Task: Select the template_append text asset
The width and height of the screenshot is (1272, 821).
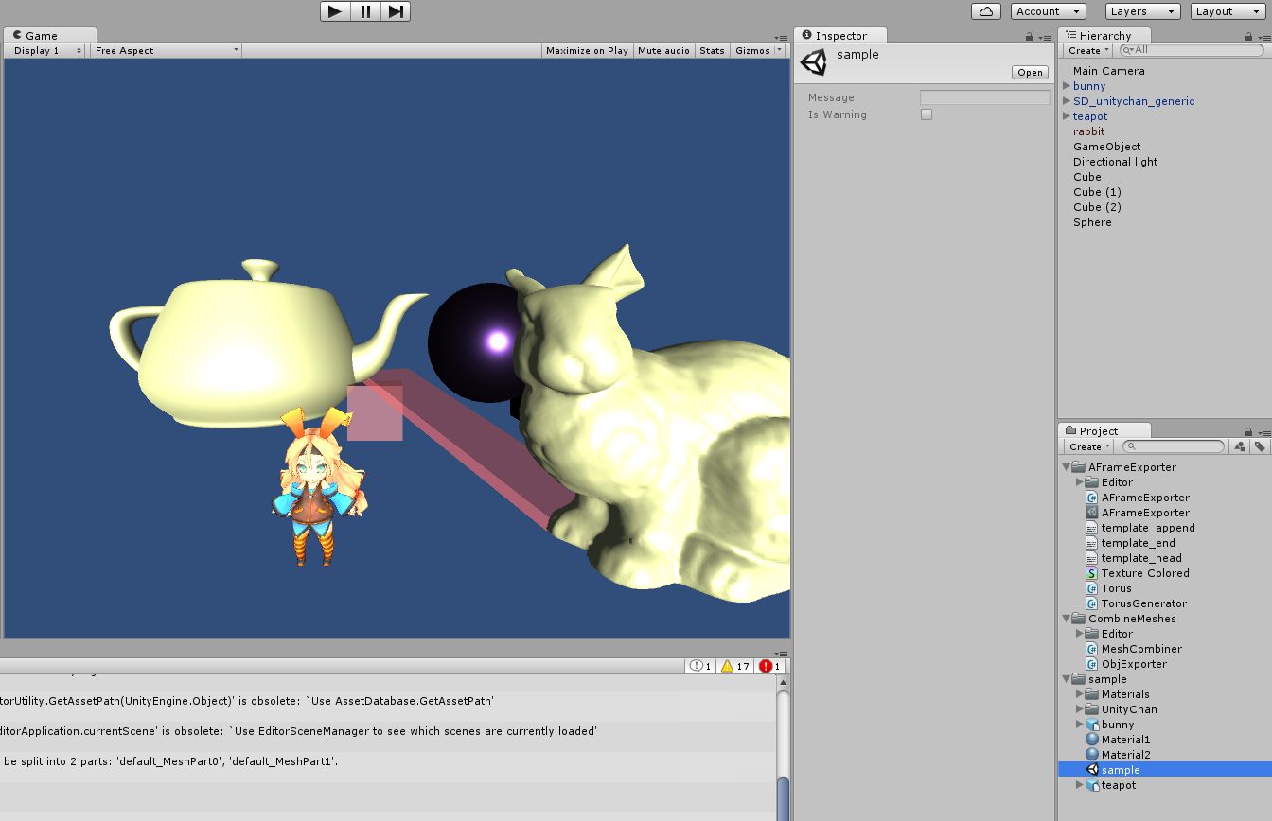Action: (1140, 528)
